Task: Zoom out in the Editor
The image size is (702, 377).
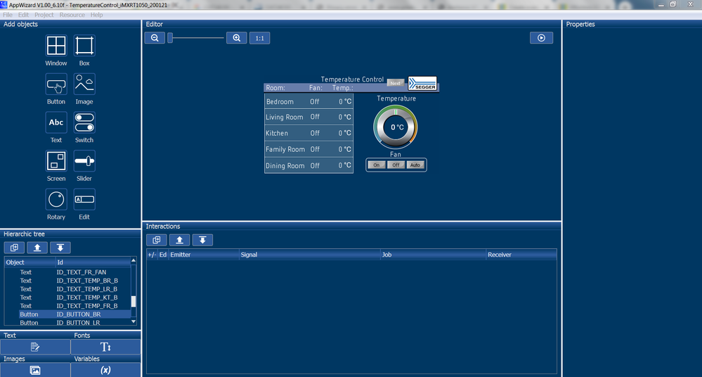Action: click(x=155, y=38)
